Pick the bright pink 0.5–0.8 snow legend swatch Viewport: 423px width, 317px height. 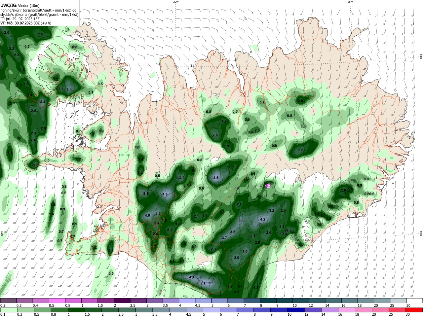click(57, 300)
